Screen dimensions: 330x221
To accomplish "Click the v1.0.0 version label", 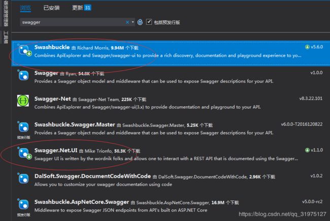I will coord(316,72).
